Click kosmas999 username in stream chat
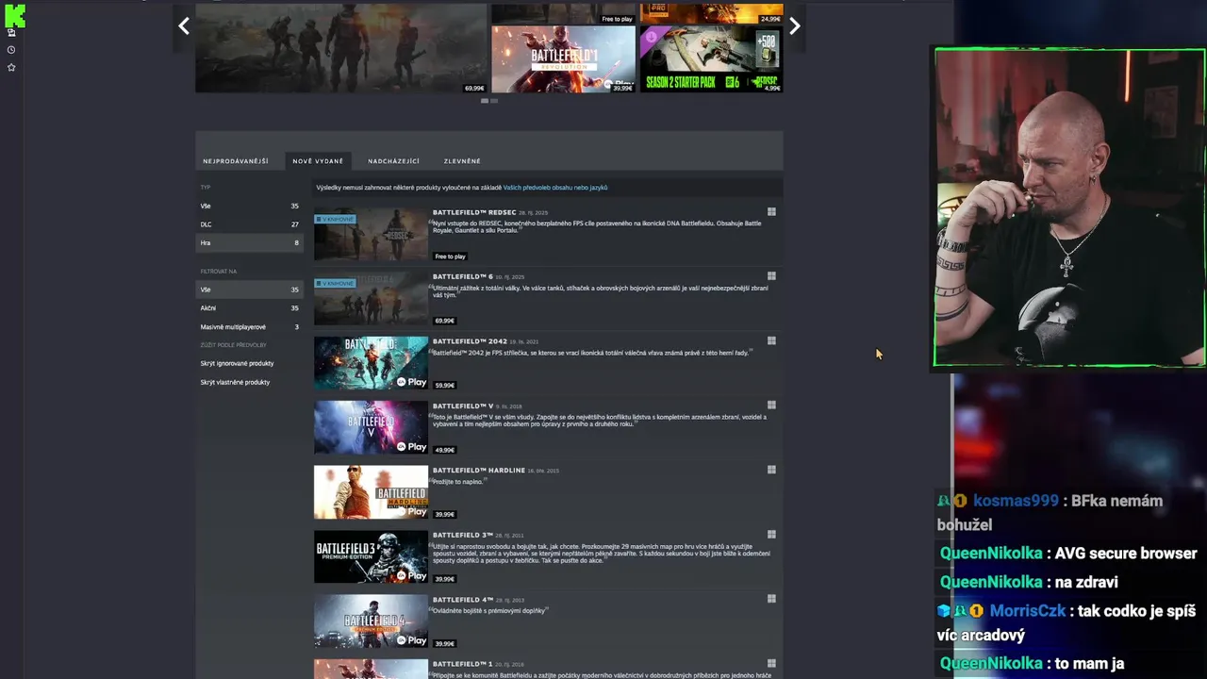This screenshot has height=679, width=1207. (x=1016, y=501)
